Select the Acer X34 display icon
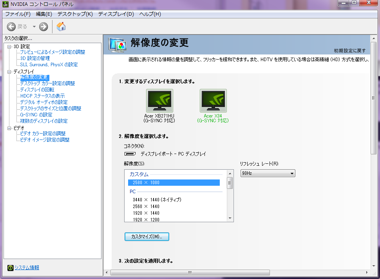Viewport: 380px width, 279px height. pos(213,101)
